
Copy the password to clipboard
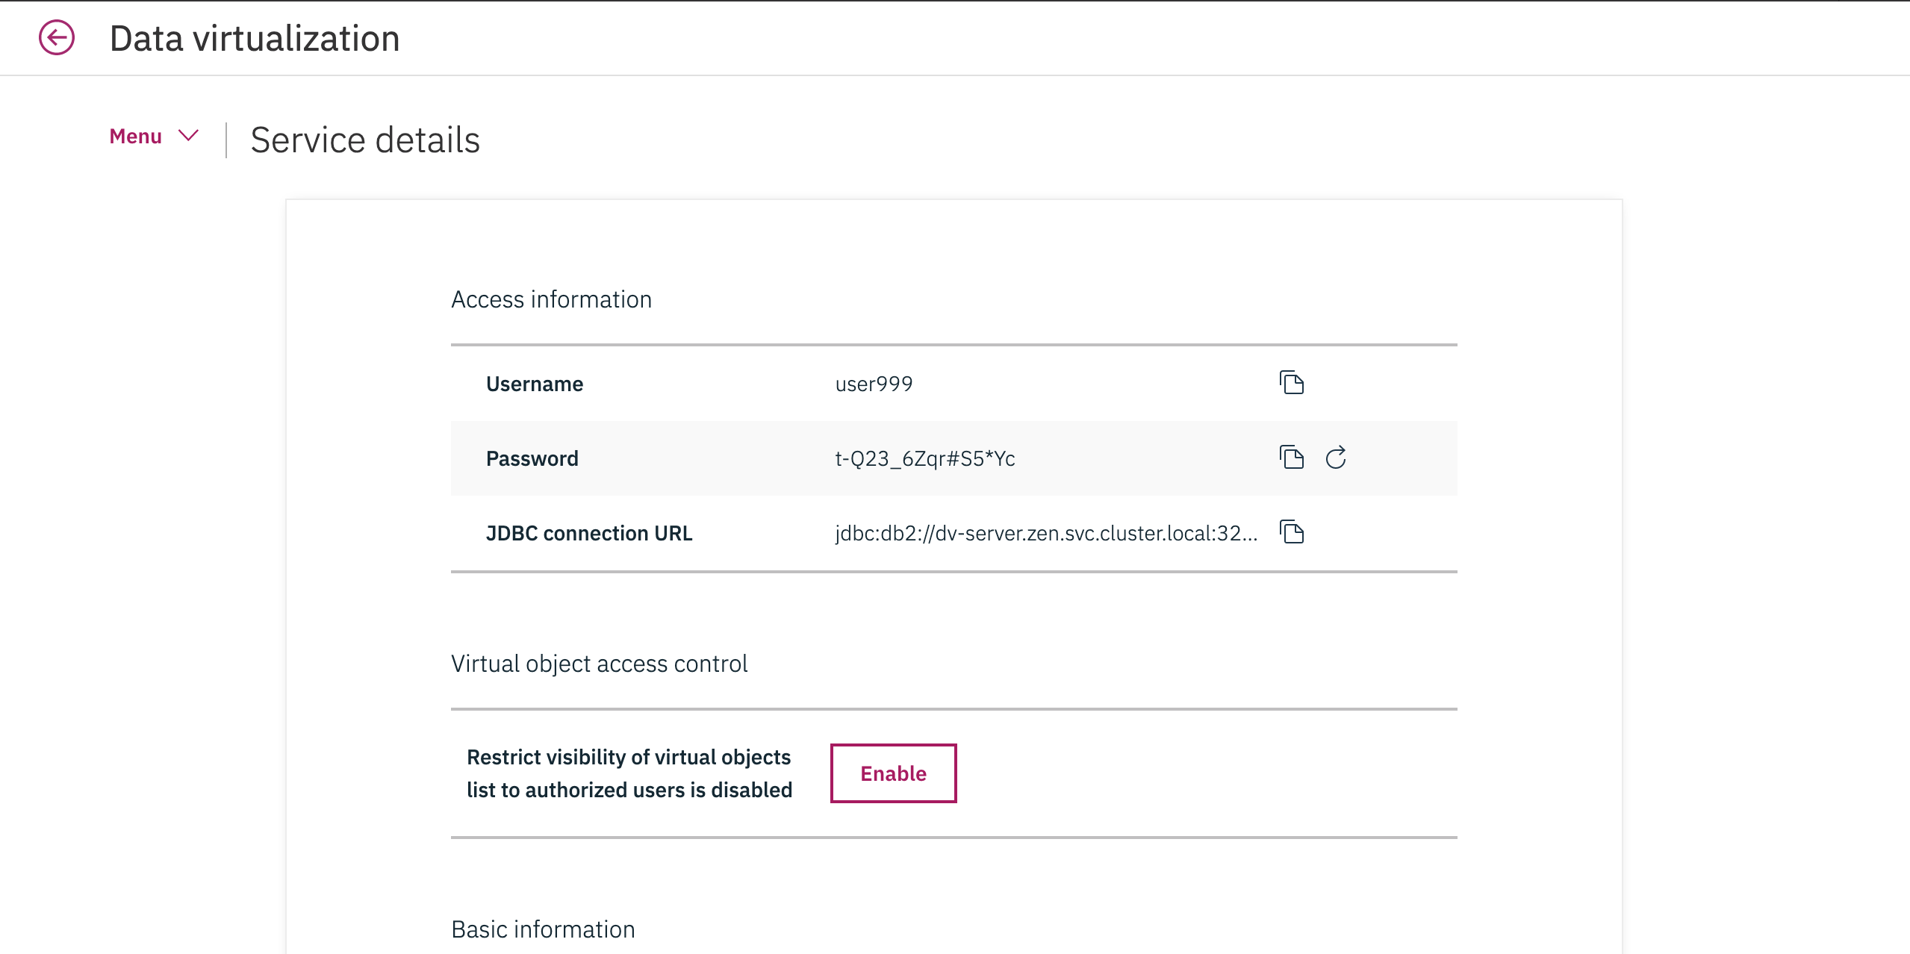click(1291, 458)
